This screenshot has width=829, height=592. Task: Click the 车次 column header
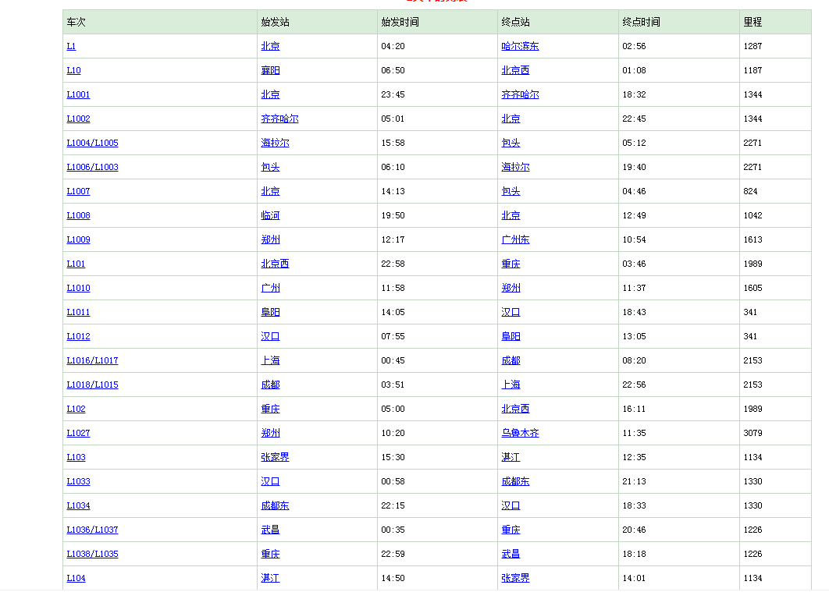pyautogui.click(x=76, y=22)
